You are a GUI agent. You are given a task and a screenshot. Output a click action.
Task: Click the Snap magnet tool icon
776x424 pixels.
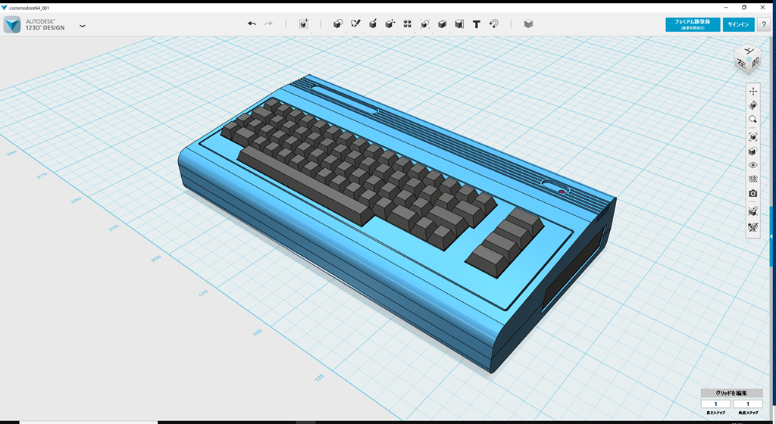(494, 24)
